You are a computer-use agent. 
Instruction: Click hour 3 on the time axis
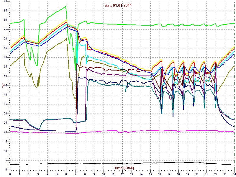pyautogui.click(x=38, y=174)
